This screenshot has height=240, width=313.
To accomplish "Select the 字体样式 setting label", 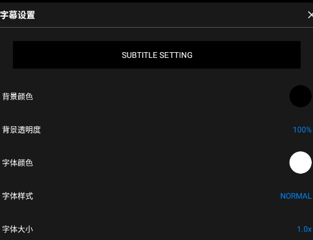I will point(17,196).
